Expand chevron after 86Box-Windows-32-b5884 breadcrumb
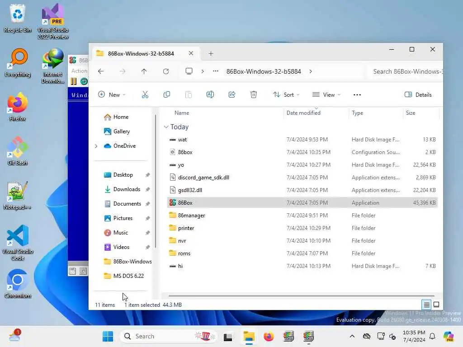 [311, 71]
